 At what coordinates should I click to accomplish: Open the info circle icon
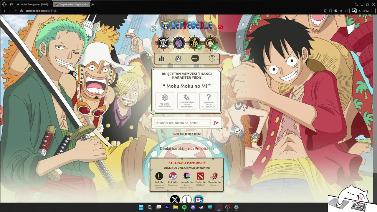click(x=187, y=200)
